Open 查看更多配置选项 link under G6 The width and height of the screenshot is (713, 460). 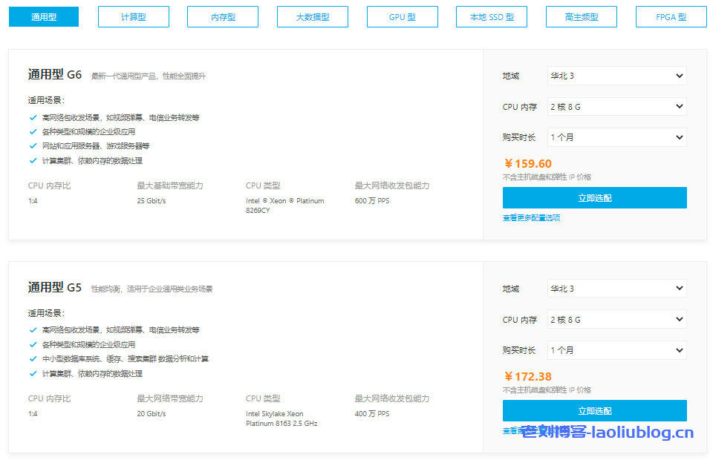pos(531,218)
